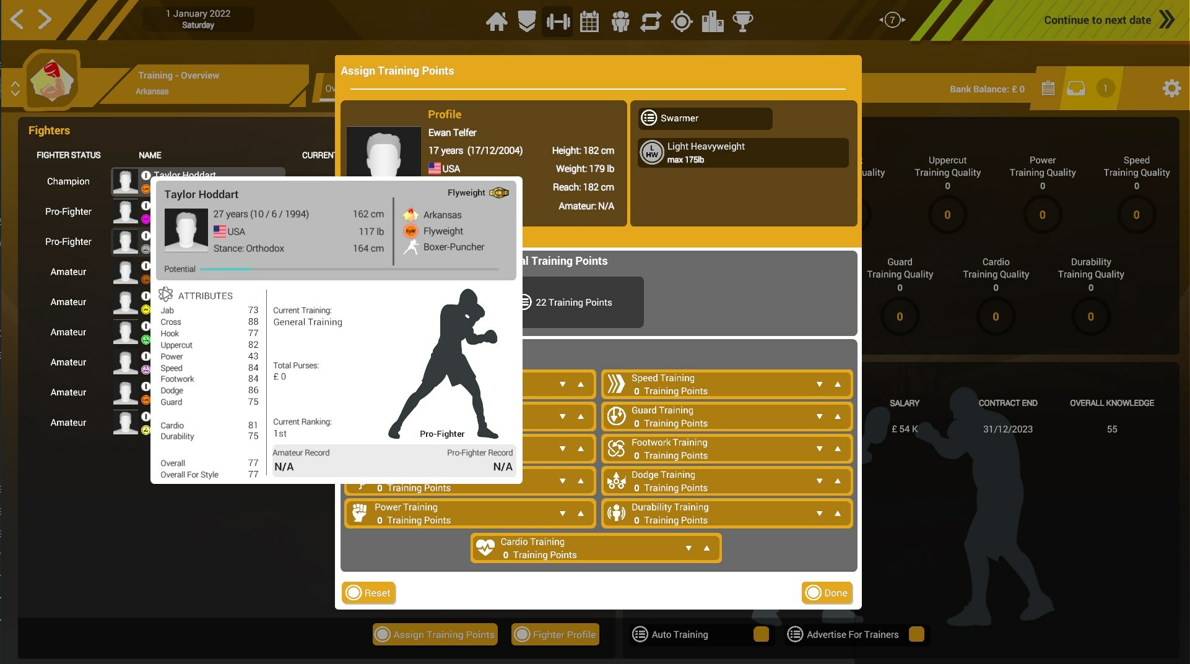Open the rankings podium icon

coord(713,22)
